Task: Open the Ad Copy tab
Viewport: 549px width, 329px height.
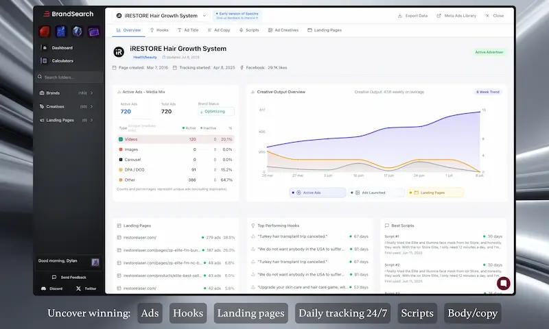Action: [x=219, y=30]
